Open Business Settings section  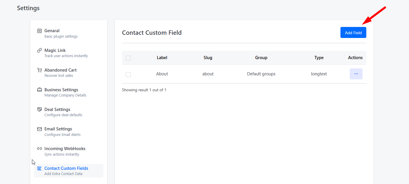pos(69,92)
